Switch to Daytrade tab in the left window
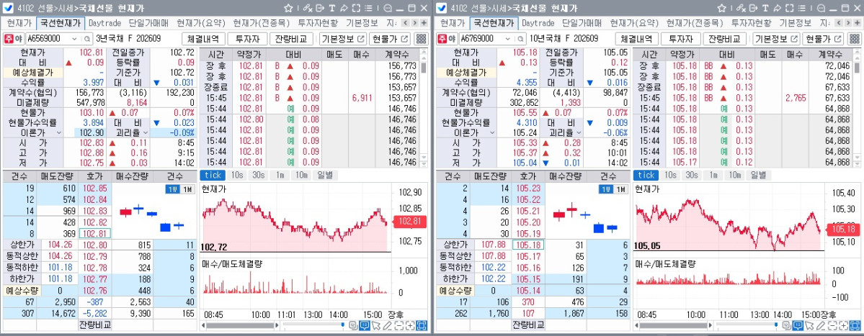This screenshot has width=864, height=336. coord(104,23)
